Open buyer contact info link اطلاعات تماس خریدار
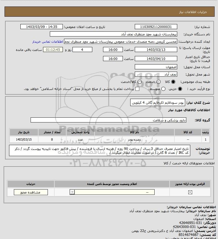This screenshot has width=218, height=239. [48, 42]
